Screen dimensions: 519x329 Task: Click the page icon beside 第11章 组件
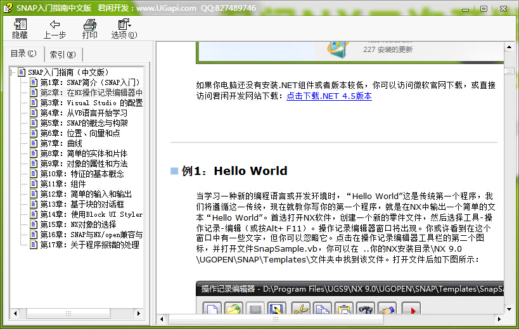click(x=34, y=184)
